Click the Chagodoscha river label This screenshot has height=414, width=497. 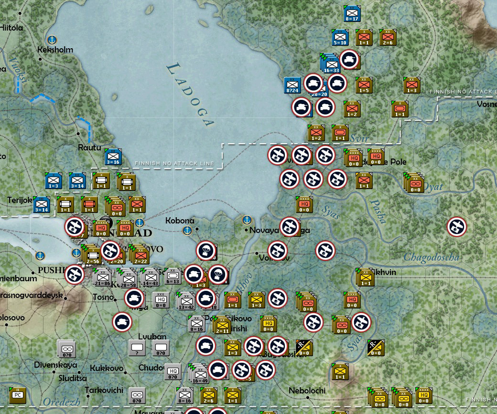tap(431, 257)
